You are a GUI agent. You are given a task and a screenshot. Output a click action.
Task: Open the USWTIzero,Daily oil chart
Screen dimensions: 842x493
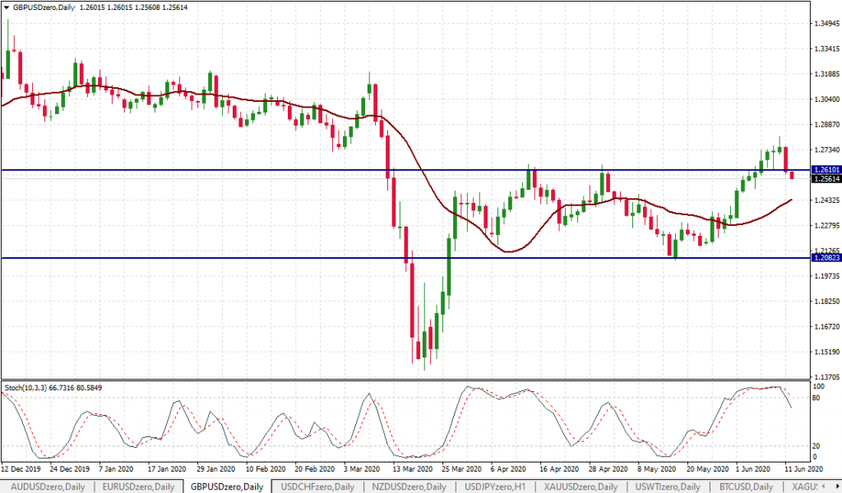[668, 486]
